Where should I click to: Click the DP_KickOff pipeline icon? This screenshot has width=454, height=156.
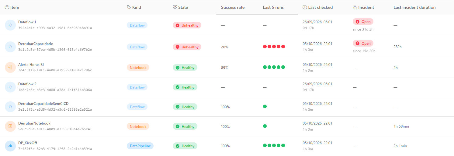(x=10, y=146)
